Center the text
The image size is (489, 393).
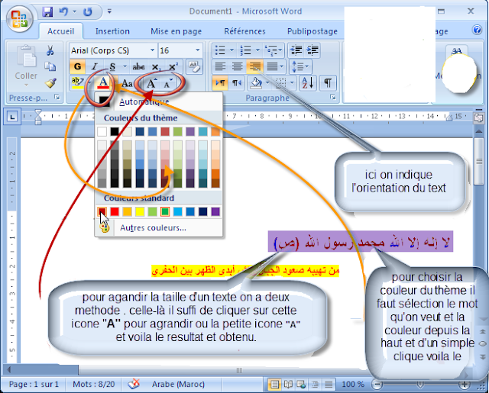[x=237, y=66]
